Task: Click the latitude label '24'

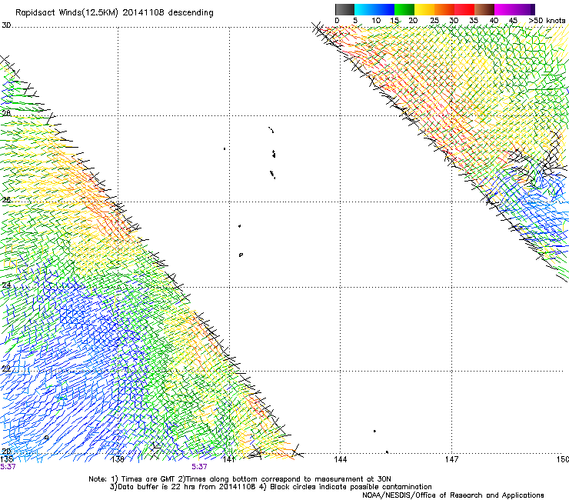Action: click(6, 285)
